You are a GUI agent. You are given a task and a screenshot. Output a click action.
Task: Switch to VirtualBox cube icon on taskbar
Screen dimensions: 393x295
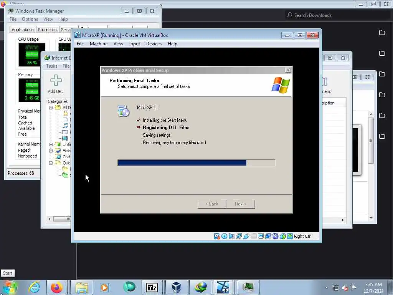176,287
